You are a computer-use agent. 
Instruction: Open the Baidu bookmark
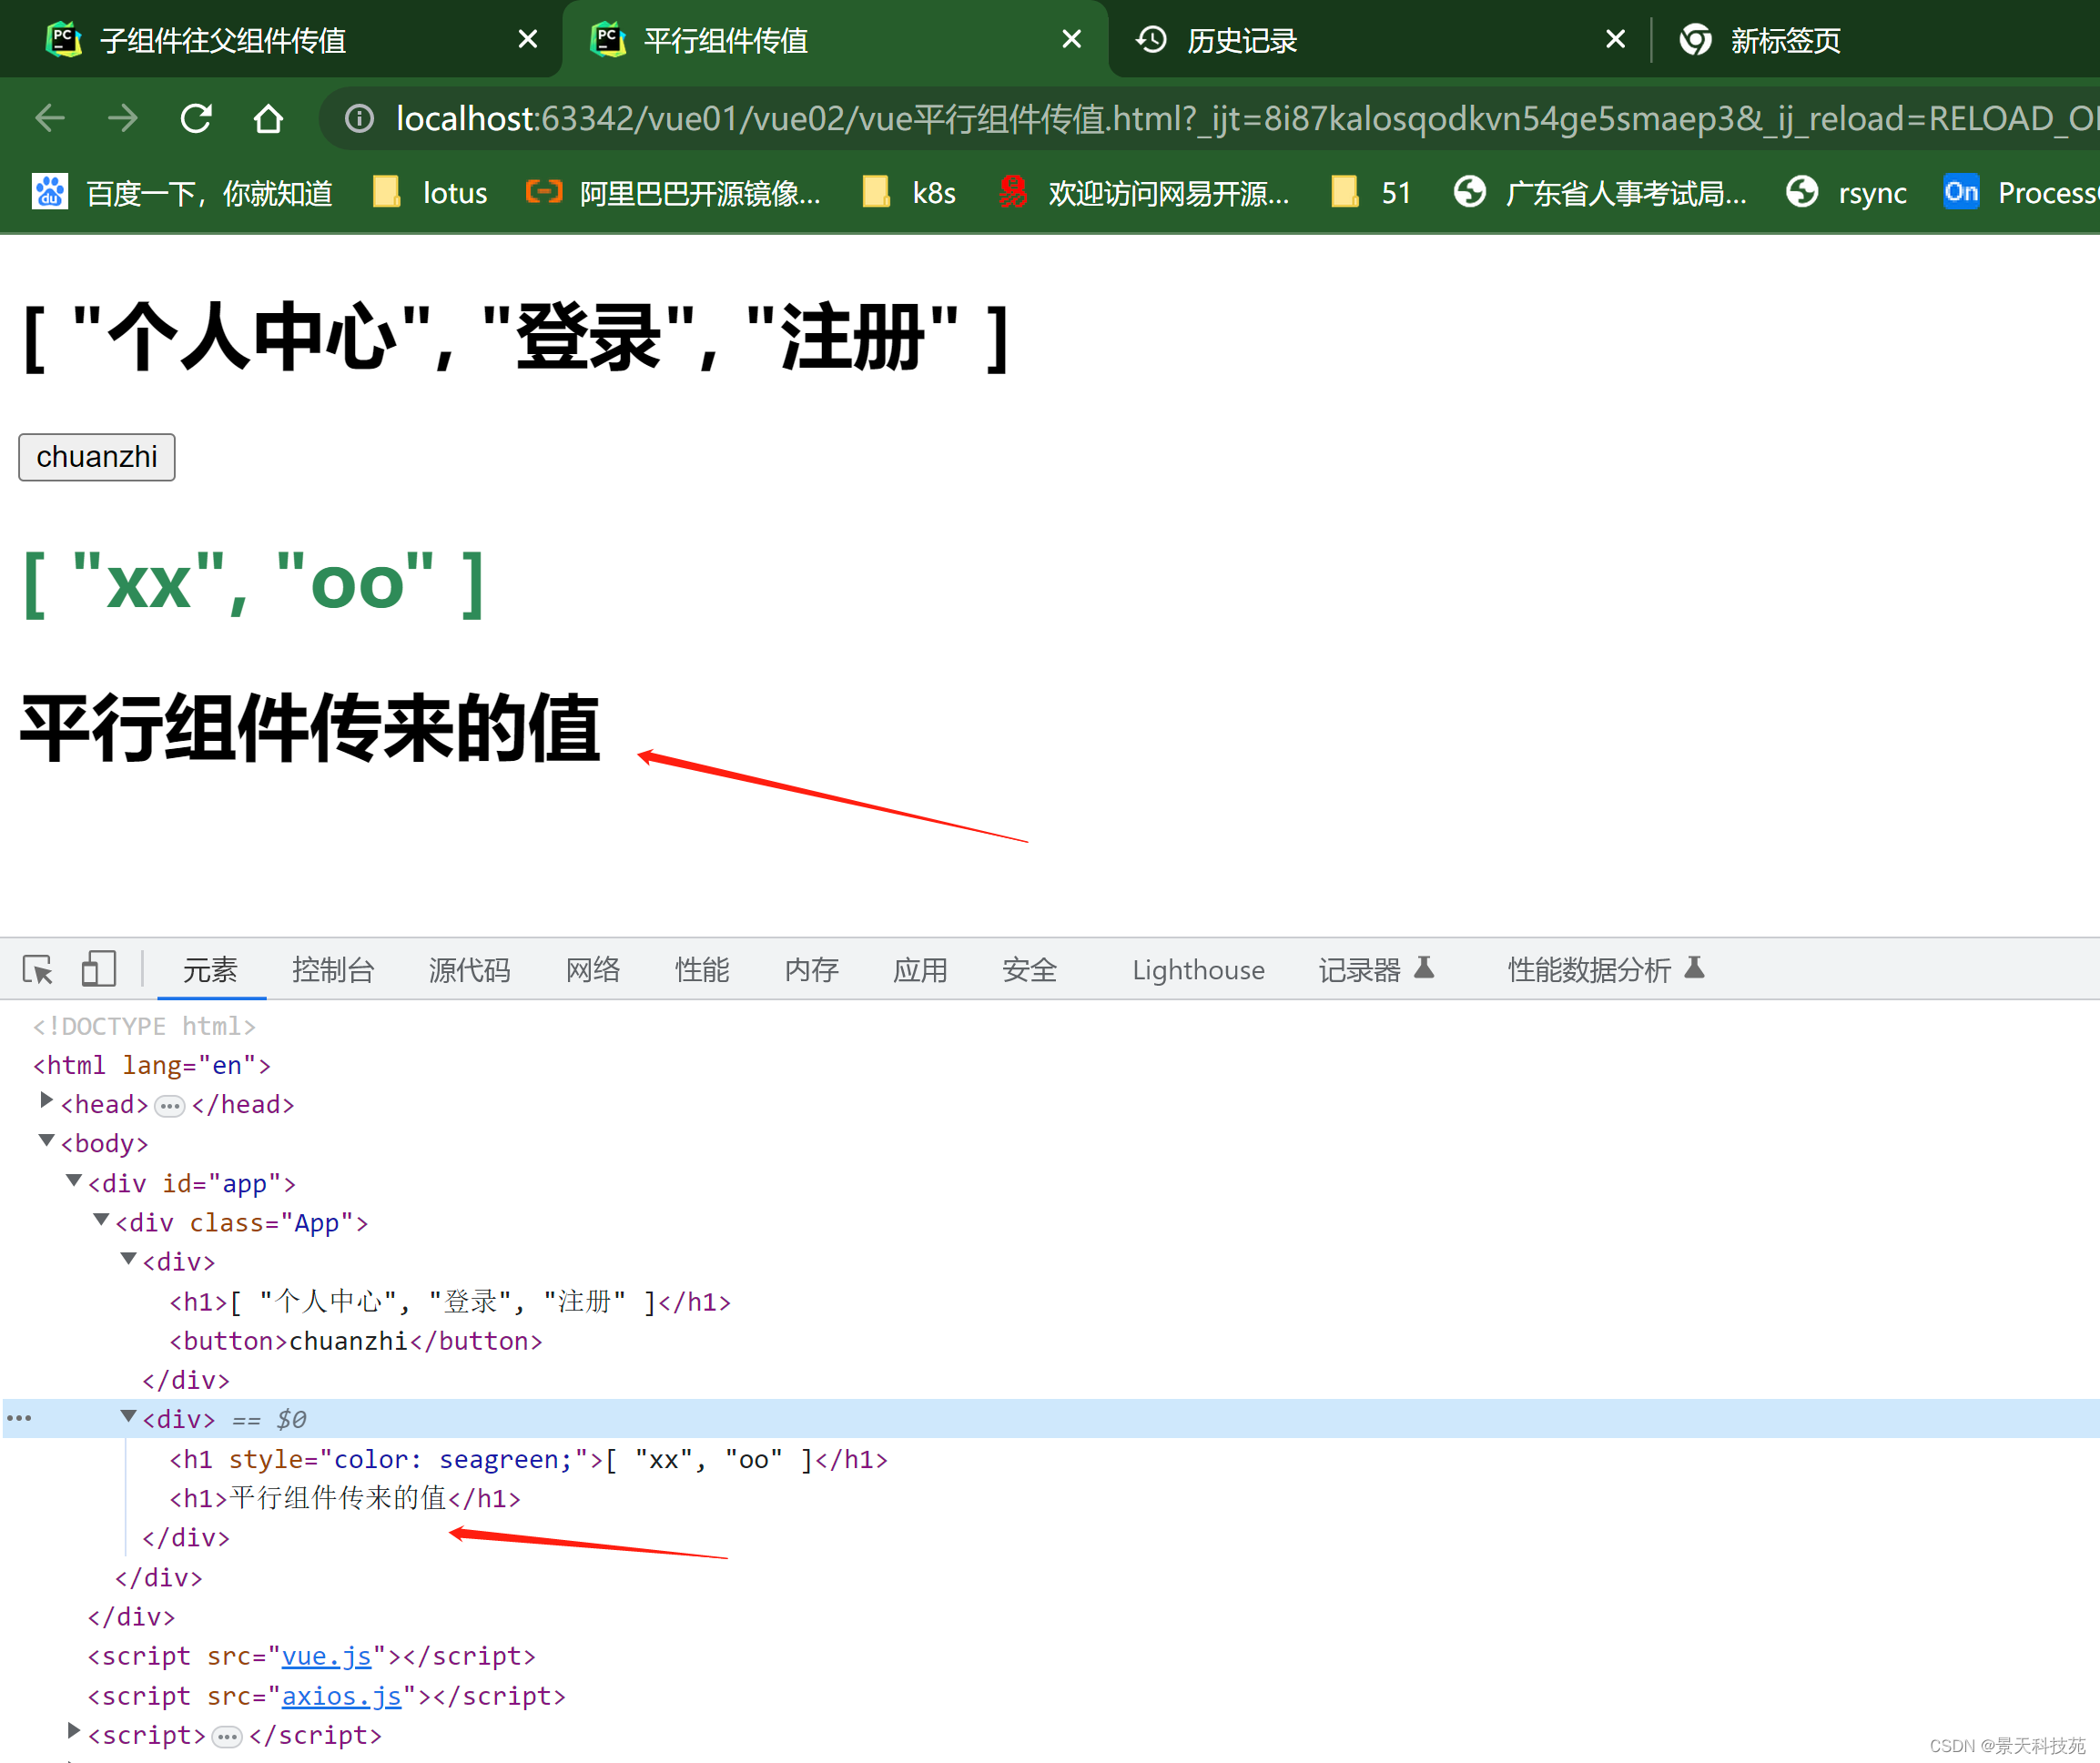tap(183, 192)
